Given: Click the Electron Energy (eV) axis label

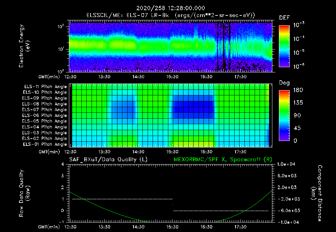Looking at the screenshot, I should click(x=24, y=46).
